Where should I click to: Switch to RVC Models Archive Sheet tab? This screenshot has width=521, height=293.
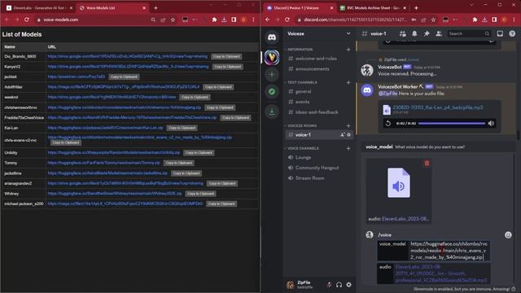[373, 8]
